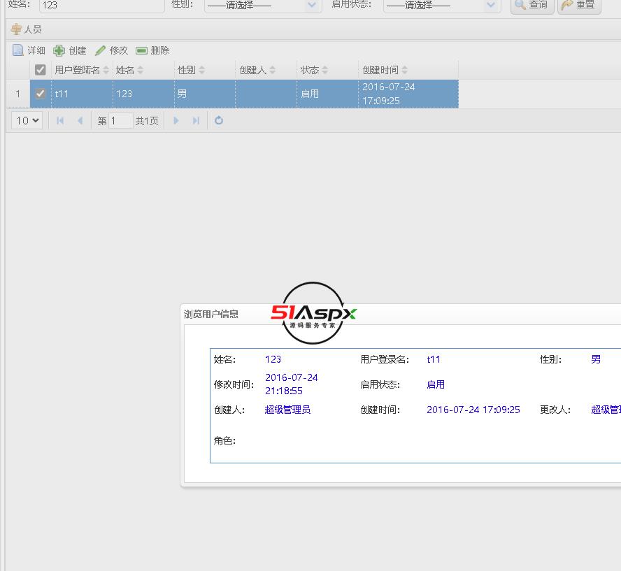Click the 删除 (delete) minus icon
This screenshot has width=621, height=571.
141,50
